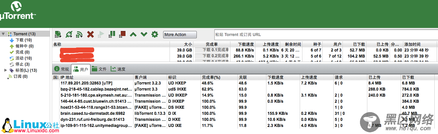Click the 下载 0.2完成率 progress bar
Viewport: 438px width, 134px height.
coord(212,56)
